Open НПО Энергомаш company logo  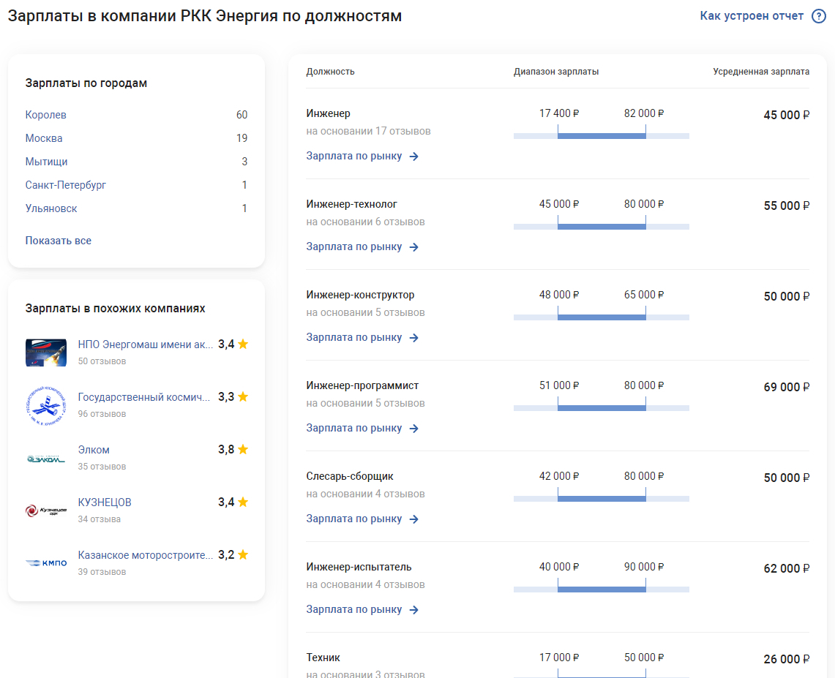point(46,353)
